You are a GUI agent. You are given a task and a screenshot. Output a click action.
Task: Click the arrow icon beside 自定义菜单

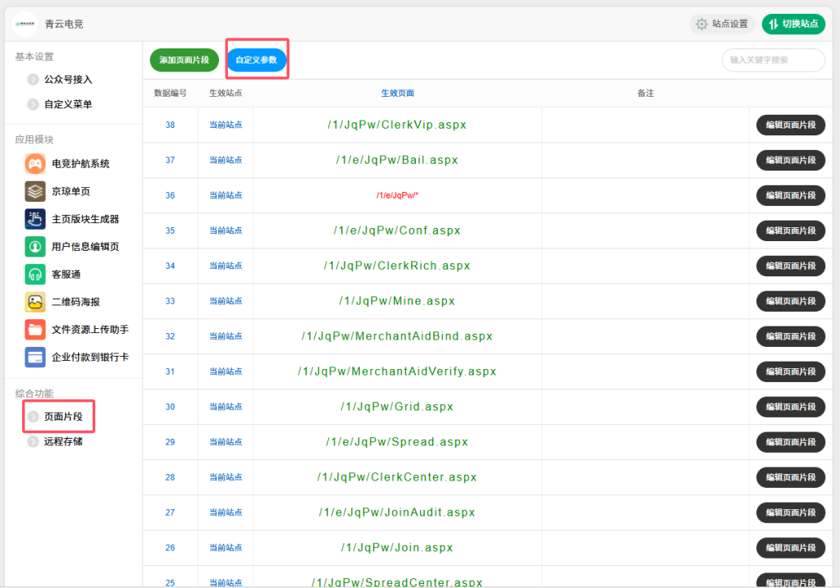[33, 104]
